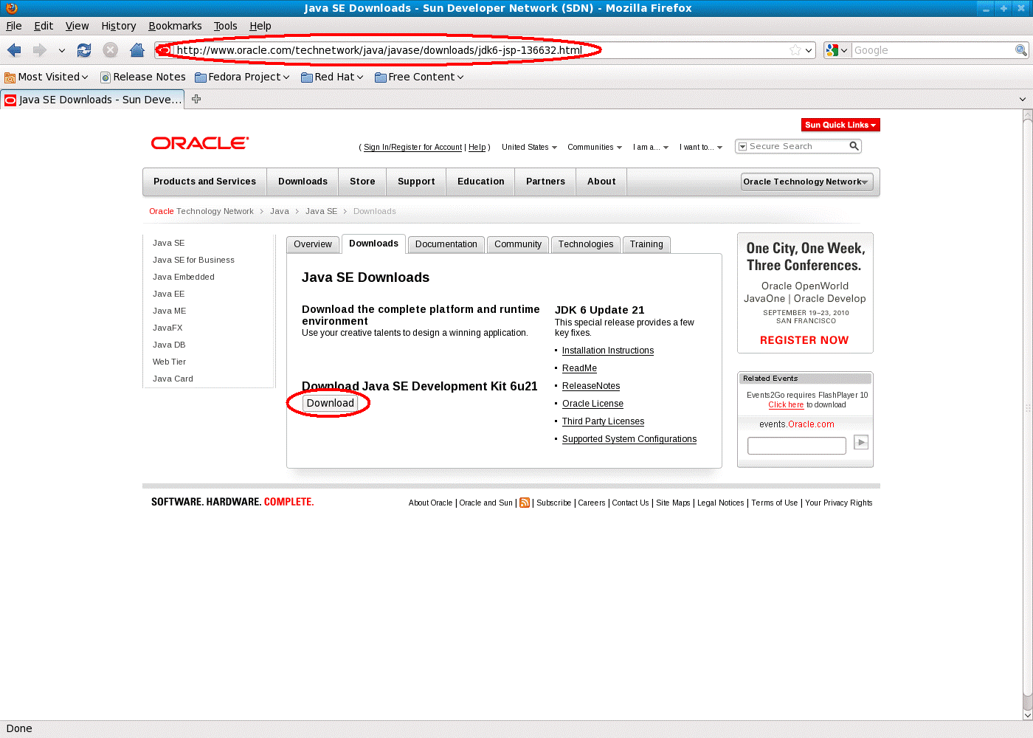Click the Reload page icon
The height and width of the screenshot is (738, 1033).
point(84,50)
